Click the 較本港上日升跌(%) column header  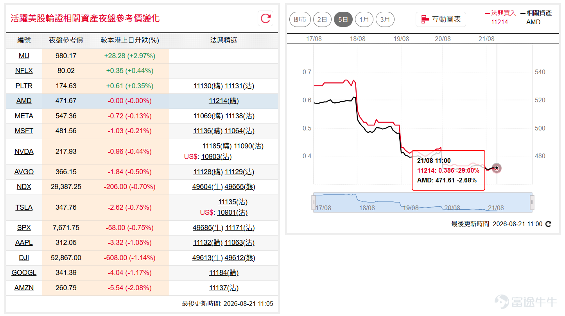click(x=129, y=40)
